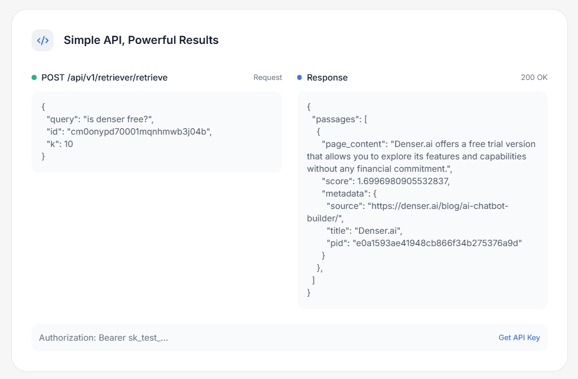Click the Response label
The image size is (578, 379).
point(327,78)
